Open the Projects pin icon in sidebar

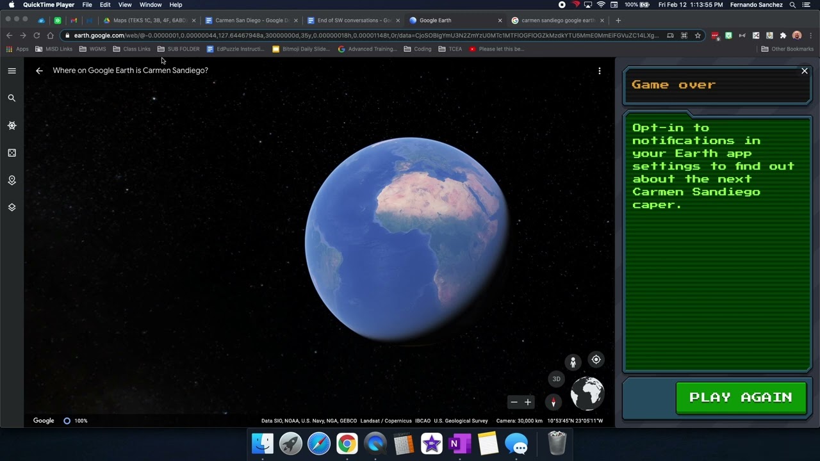coord(12,181)
